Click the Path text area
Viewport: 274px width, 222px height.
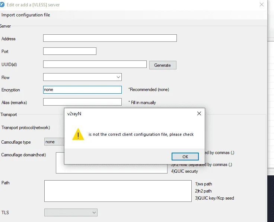pos(118,191)
